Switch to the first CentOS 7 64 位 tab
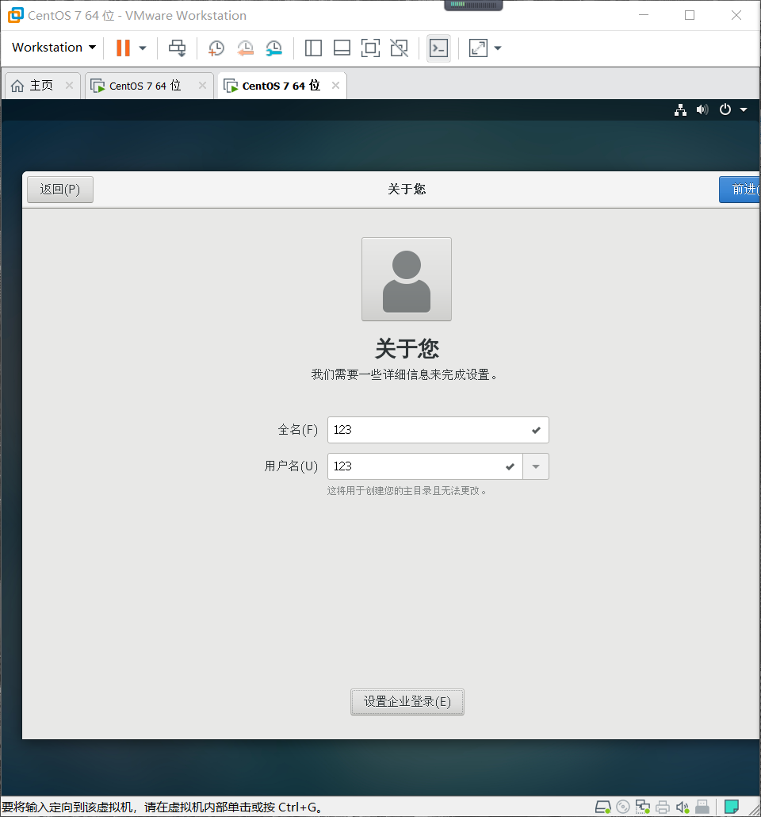Screen dimensions: 761x817 click(136, 86)
